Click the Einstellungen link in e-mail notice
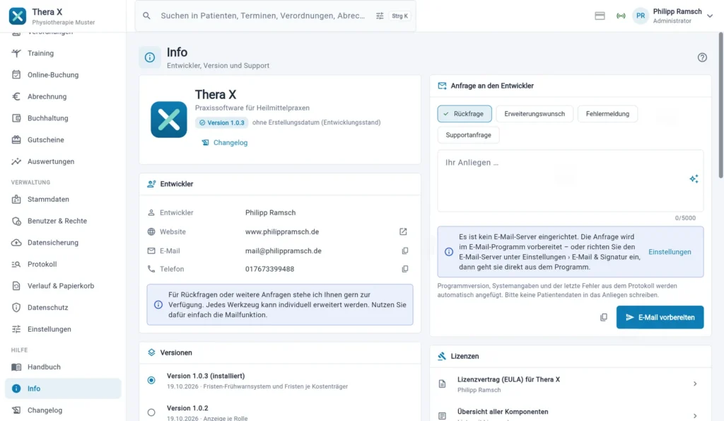Viewport: 724px width, 421px height. tap(670, 252)
